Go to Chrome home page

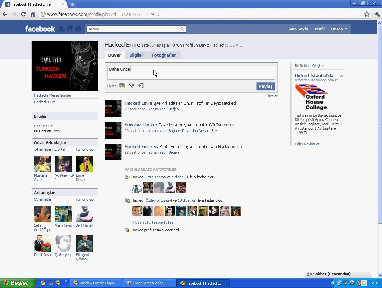point(33,14)
